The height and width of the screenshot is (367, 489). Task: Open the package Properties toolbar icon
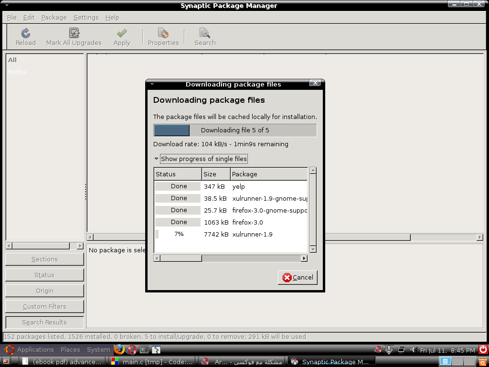point(163,33)
